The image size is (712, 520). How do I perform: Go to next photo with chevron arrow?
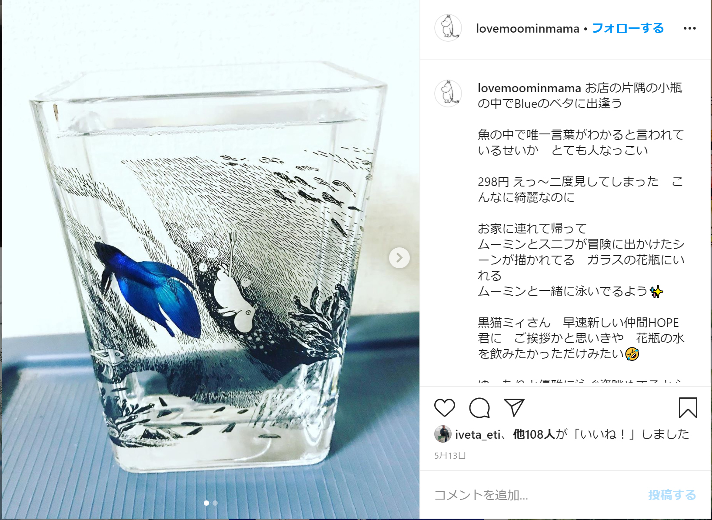399,258
